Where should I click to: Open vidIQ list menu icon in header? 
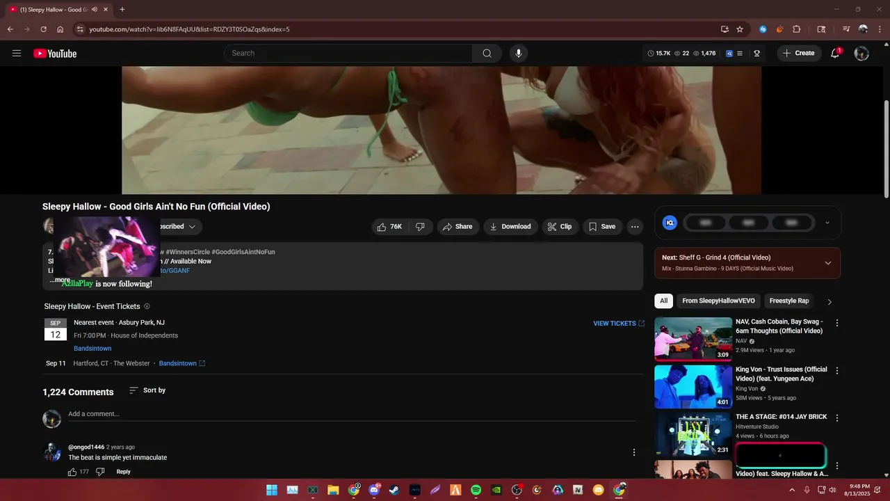click(740, 53)
